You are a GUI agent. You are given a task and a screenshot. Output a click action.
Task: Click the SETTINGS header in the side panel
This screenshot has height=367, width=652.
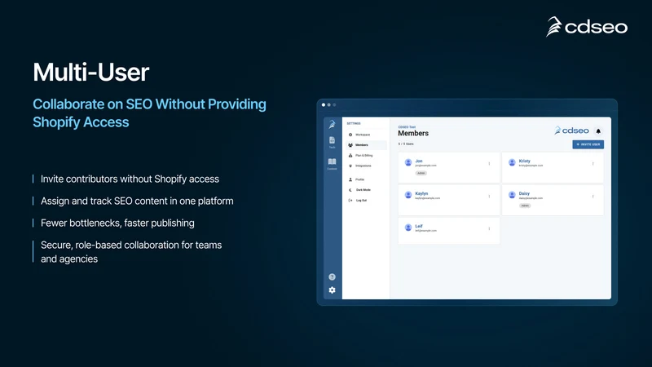tap(354, 124)
